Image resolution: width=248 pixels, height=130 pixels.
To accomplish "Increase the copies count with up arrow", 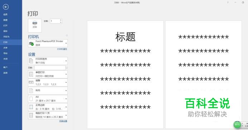I will click(x=61, y=20).
